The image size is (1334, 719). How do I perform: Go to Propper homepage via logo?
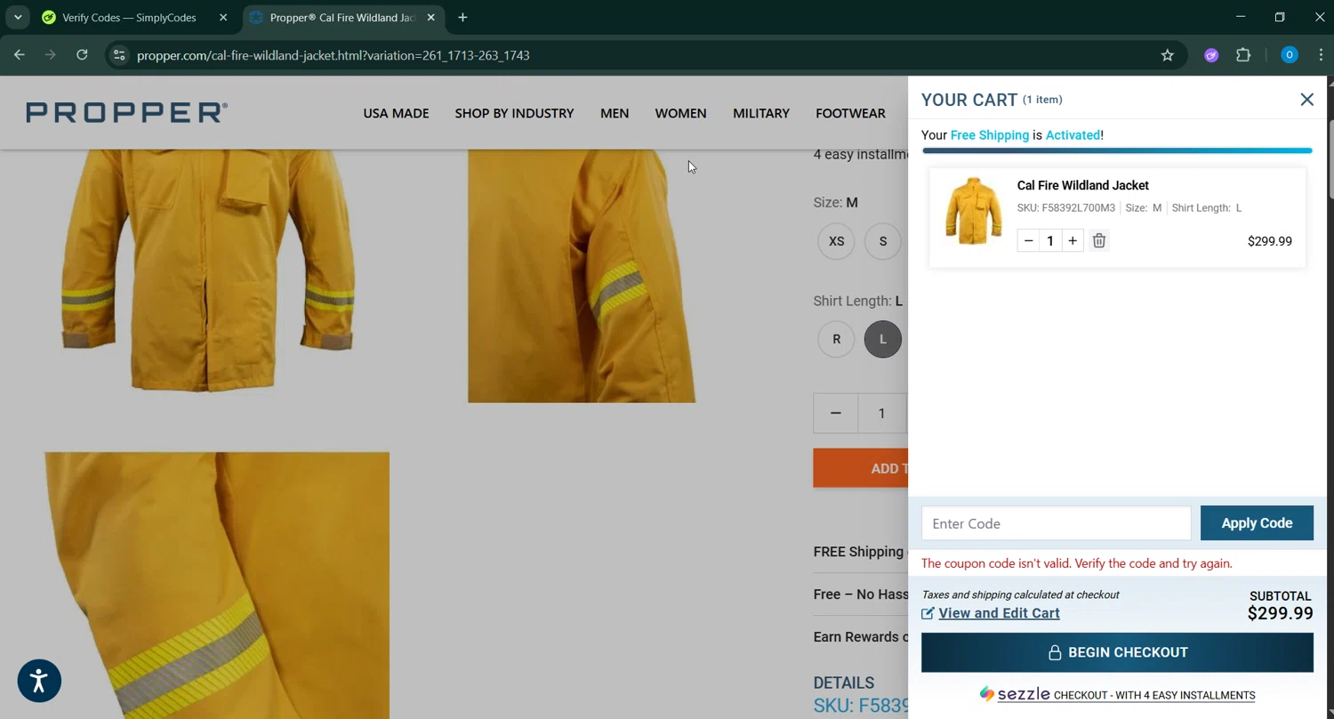126,112
